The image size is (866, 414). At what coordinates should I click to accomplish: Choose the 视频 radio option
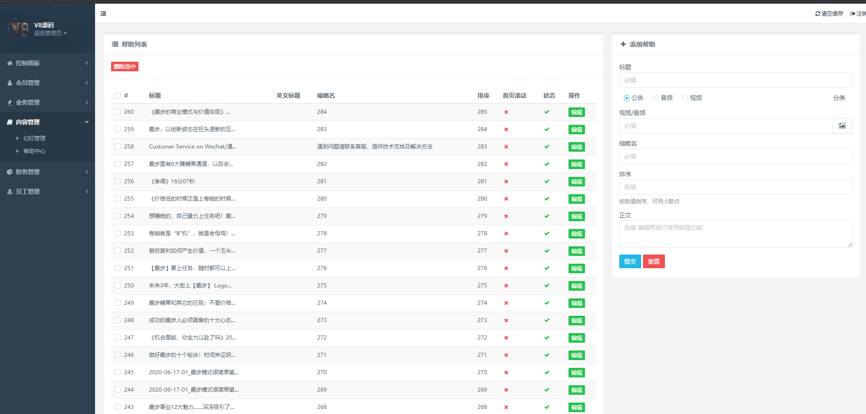tap(685, 98)
